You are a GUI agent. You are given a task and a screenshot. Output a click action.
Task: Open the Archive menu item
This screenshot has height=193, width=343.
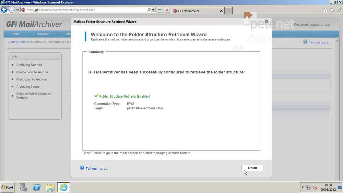tap(43, 34)
